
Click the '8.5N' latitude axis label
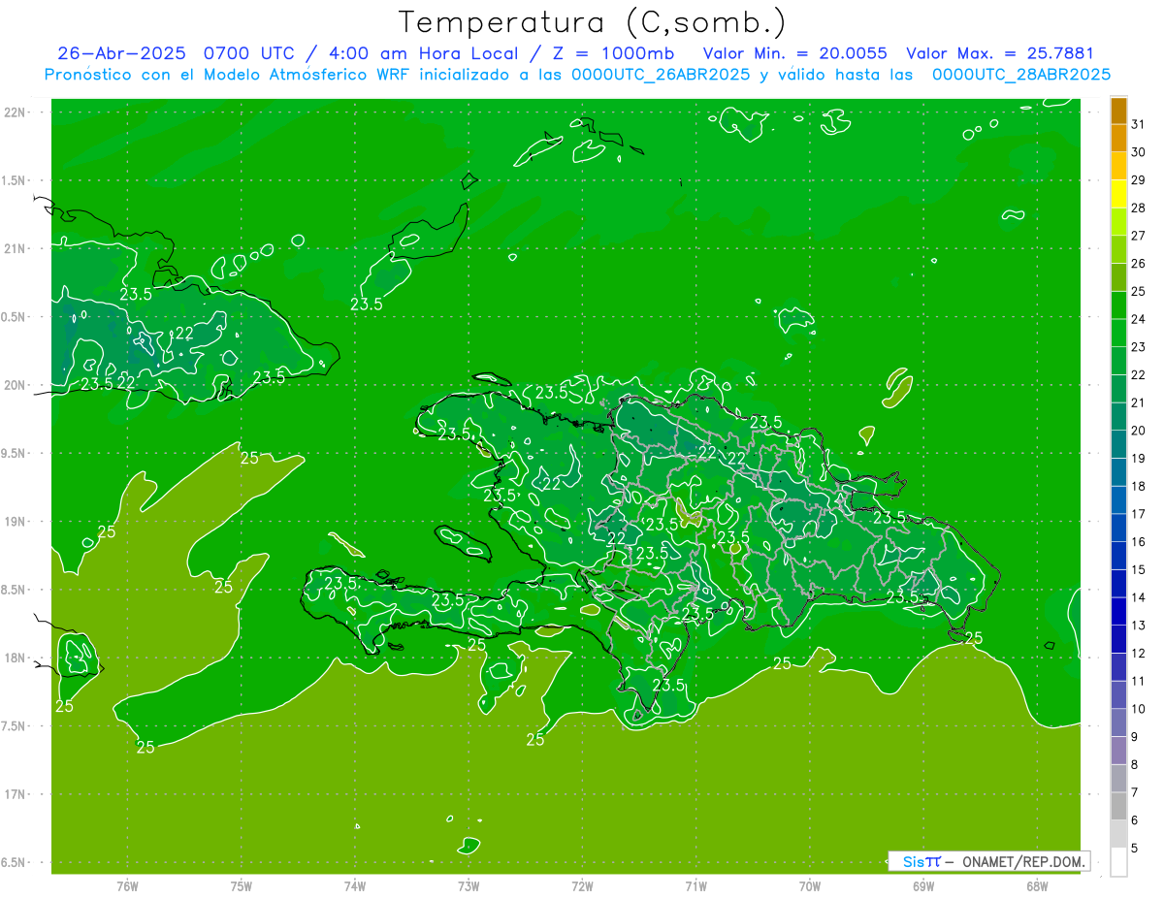(15, 590)
